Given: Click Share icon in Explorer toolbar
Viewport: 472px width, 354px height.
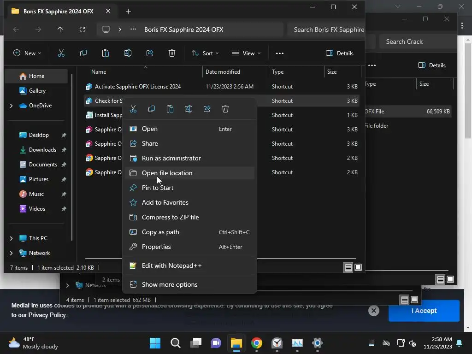Looking at the screenshot, I should pos(150,53).
